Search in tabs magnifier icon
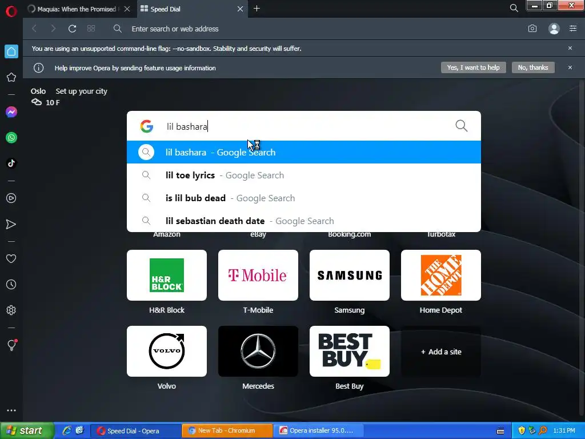585x439 pixels. [x=514, y=8]
